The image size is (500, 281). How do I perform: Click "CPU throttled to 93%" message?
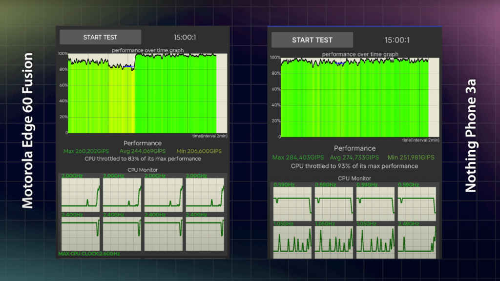(354, 166)
